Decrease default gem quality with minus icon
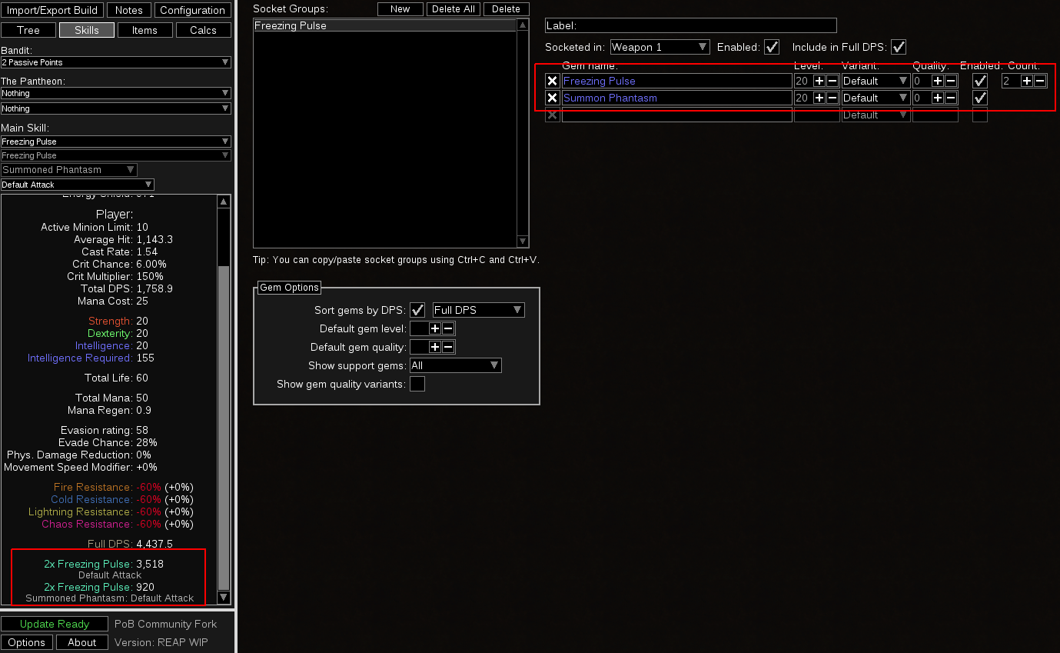 point(446,346)
